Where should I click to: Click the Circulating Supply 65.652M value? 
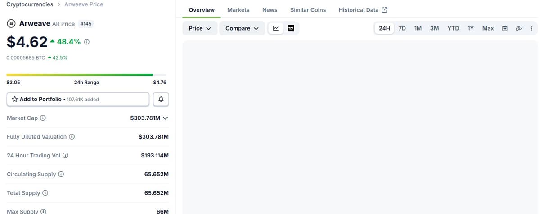tap(157, 174)
